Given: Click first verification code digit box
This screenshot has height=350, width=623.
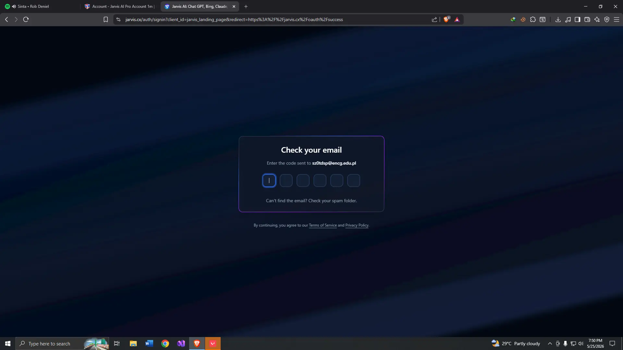Looking at the screenshot, I should [x=269, y=181].
